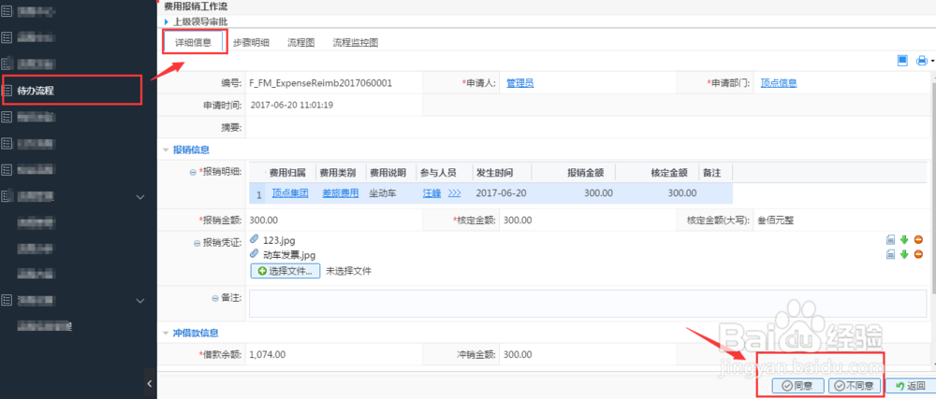Click the 费用说明 column header
This screenshot has width=936, height=399.
[x=388, y=173]
